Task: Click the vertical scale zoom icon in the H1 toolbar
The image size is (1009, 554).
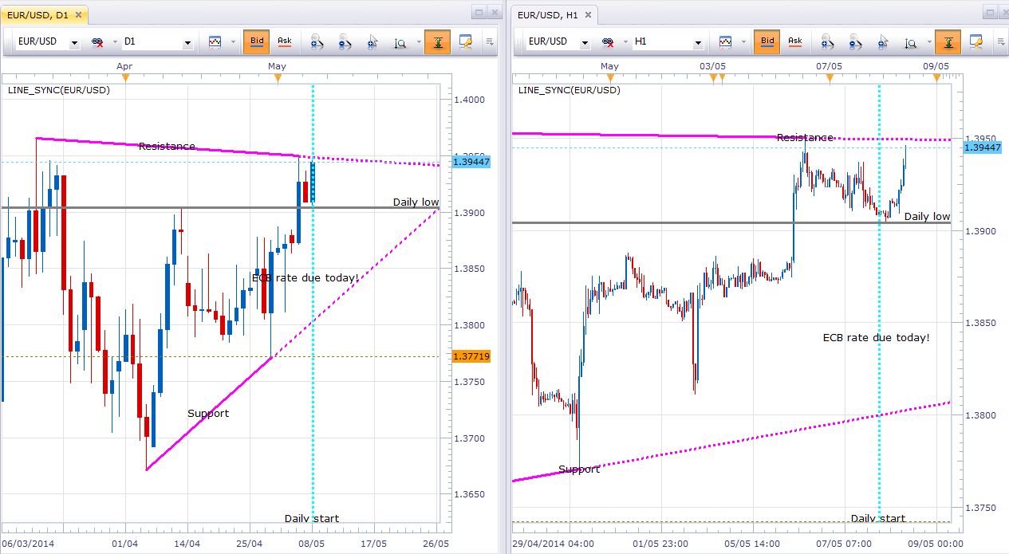Action: [910, 42]
